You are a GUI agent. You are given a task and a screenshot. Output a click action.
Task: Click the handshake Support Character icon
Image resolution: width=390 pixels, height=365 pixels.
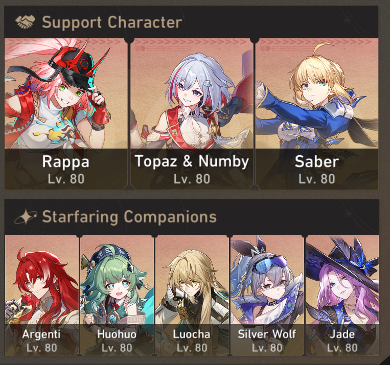25,22
